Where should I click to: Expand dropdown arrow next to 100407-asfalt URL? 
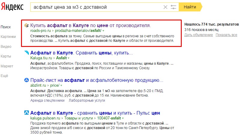(x=123, y=118)
